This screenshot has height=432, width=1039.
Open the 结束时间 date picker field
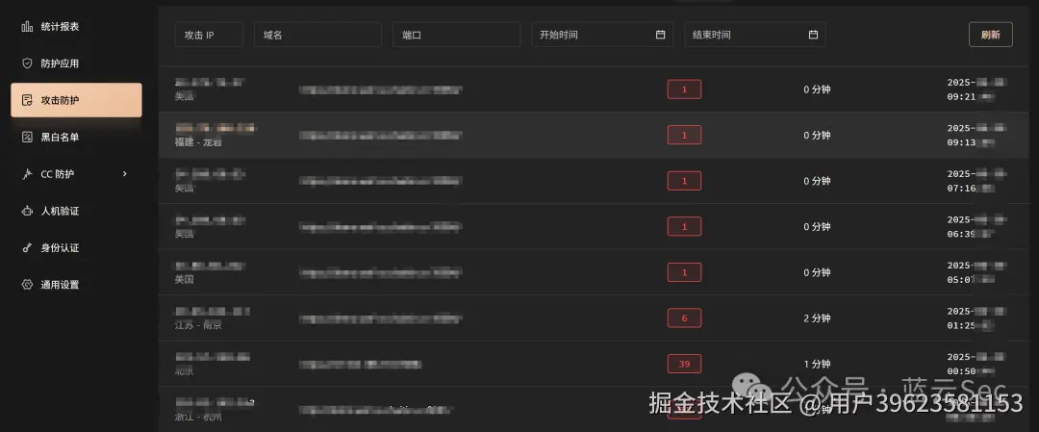click(x=755, y=35)
